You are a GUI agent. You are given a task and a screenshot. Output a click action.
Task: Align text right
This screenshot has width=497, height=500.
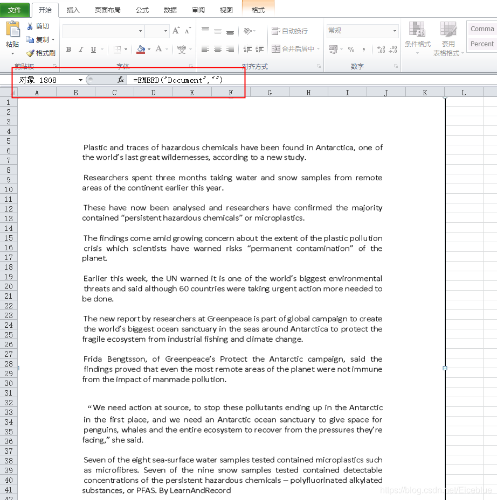click(x=230, y=49)
